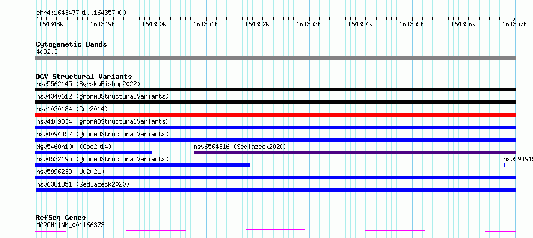Select the tiny blue nsv594915 variant mark
Image resolution: width=533 pixels, height=238 pixels.
click(504, 165)
